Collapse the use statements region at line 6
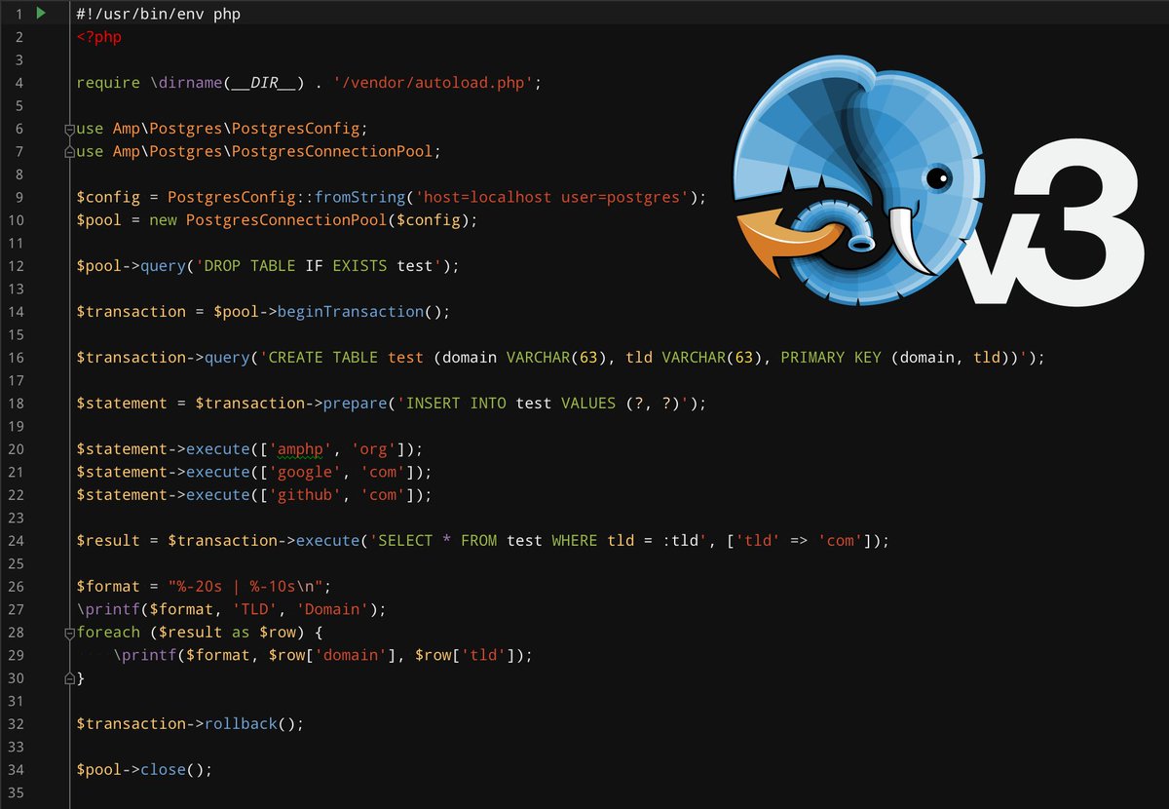1169x809 pixels. (x=68, y=128)
